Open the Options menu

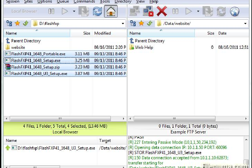pos(45,2)
